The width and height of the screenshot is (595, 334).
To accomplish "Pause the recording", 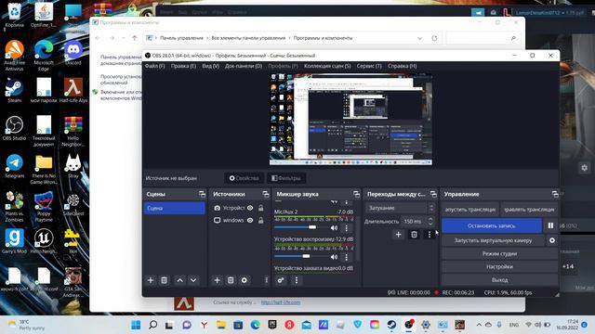I will (x=550, y=225).
